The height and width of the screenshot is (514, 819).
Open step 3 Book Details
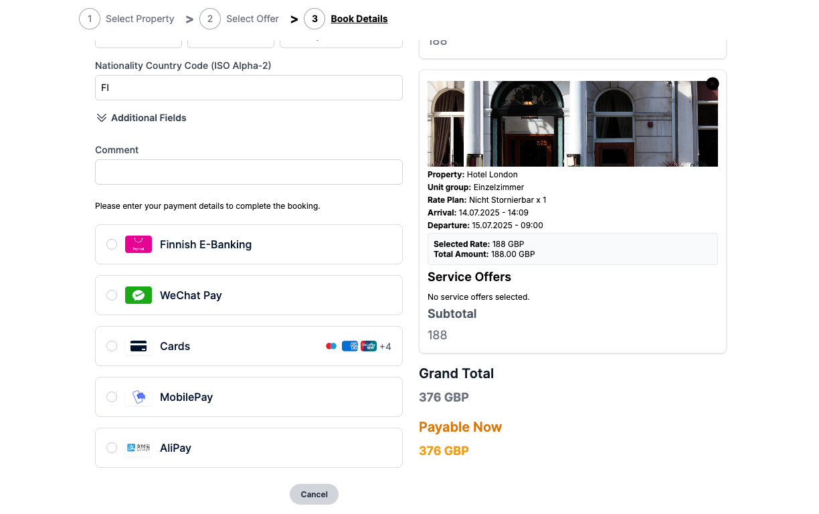point(346,19)
